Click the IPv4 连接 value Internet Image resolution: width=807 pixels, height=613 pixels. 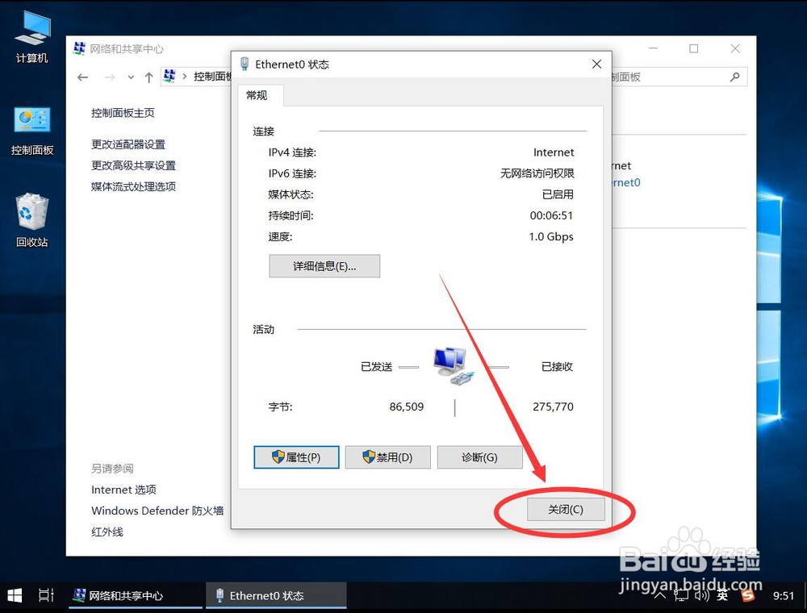[x=554, y=152]
